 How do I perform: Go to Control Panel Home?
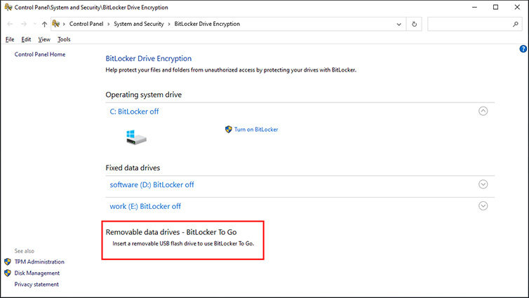(x=40, y=54)
